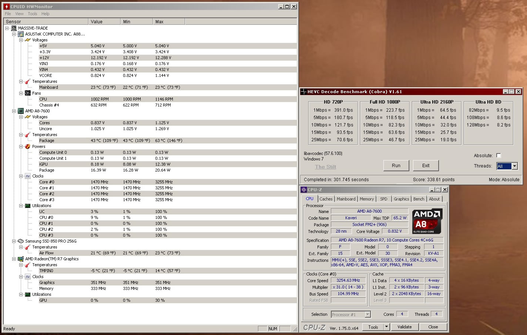Viewport: 527px width, 335px height.
Task: Open the Tools menu in HWMonitor
Action: point(32,14)
